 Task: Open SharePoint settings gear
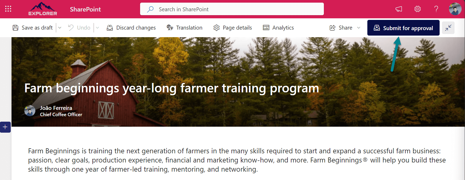[417, 9]
